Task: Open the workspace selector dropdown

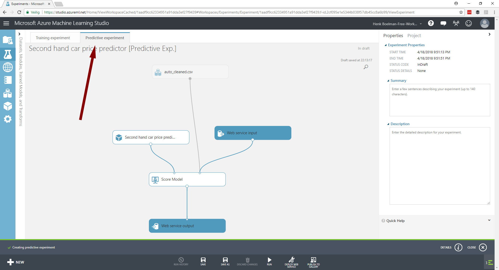Action: [x=397, y=24]
